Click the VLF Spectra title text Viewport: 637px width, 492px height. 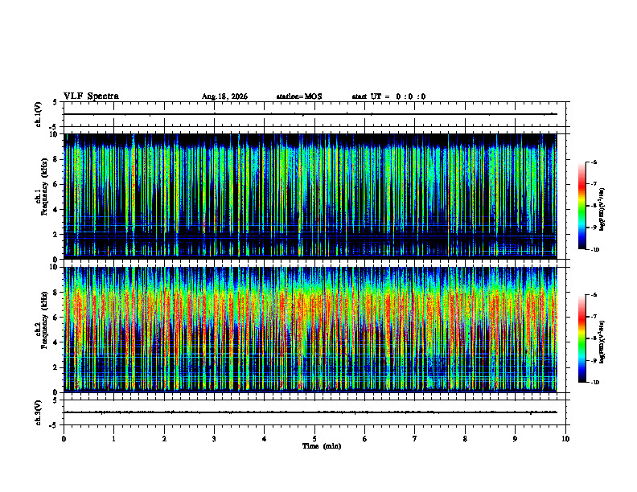coord(91,96)
